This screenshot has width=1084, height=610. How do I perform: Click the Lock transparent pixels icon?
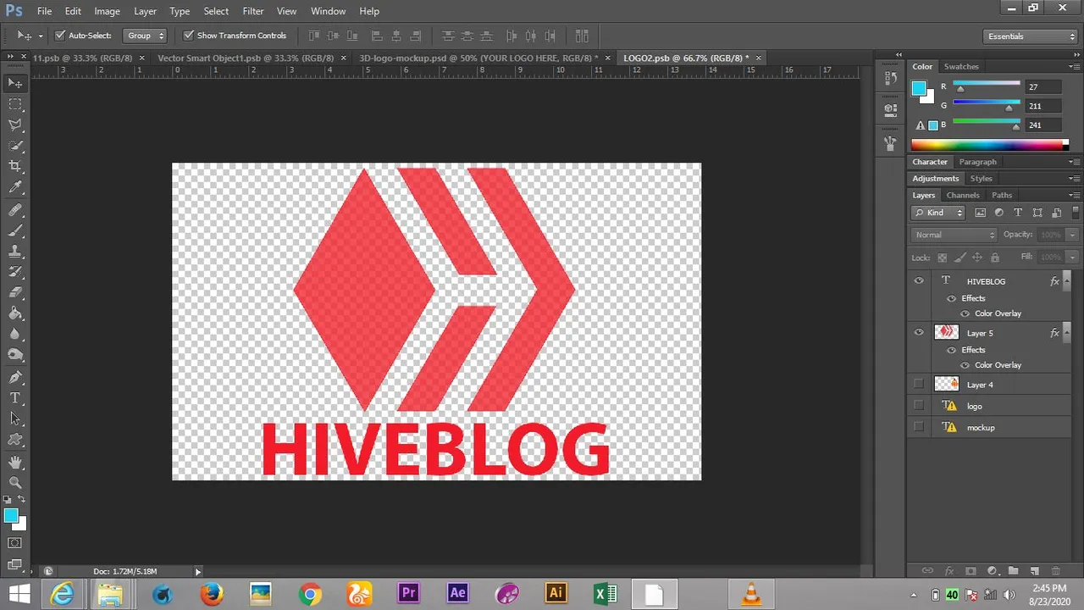pyautogui.click(x=941, y=257)
